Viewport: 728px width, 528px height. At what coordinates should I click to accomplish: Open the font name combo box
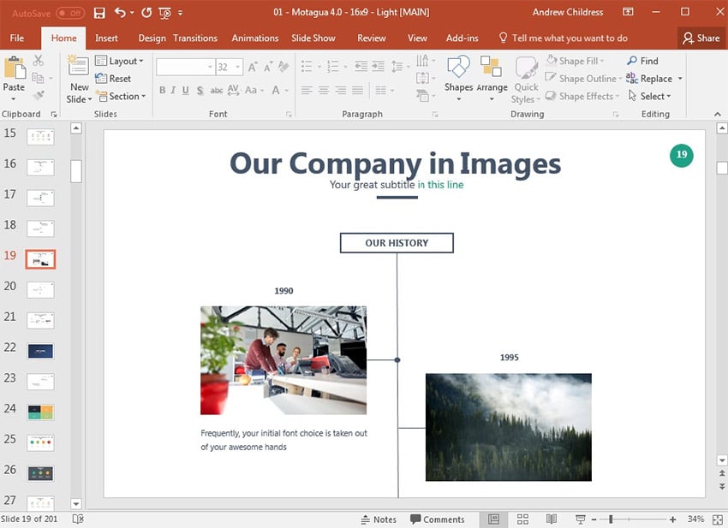pos(185,67)
